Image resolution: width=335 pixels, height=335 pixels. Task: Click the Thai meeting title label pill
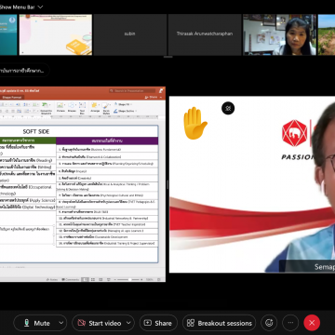coord(23,71)
